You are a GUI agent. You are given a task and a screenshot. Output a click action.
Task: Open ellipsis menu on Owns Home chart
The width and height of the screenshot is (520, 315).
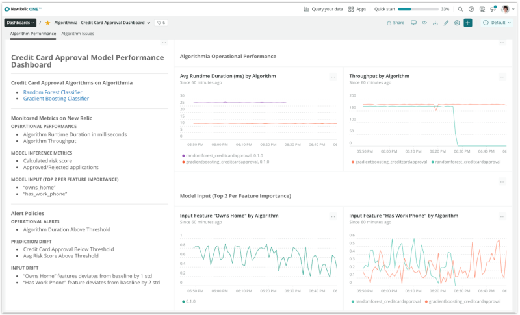(333, 217)
